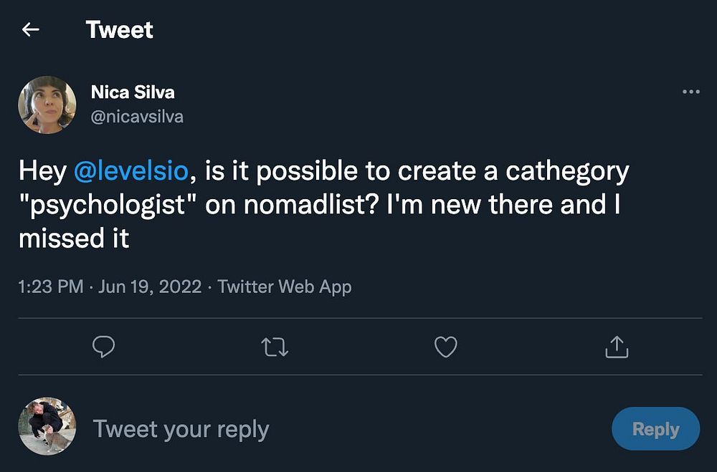The height and width of the screenshot is (472, 717).
Task: Click the word "psychologist" in the tweet
Action: click(x=108, y=205)
